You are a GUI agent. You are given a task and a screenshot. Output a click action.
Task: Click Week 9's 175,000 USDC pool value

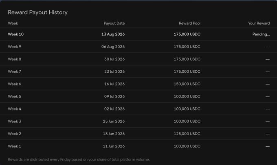(187, 47)
